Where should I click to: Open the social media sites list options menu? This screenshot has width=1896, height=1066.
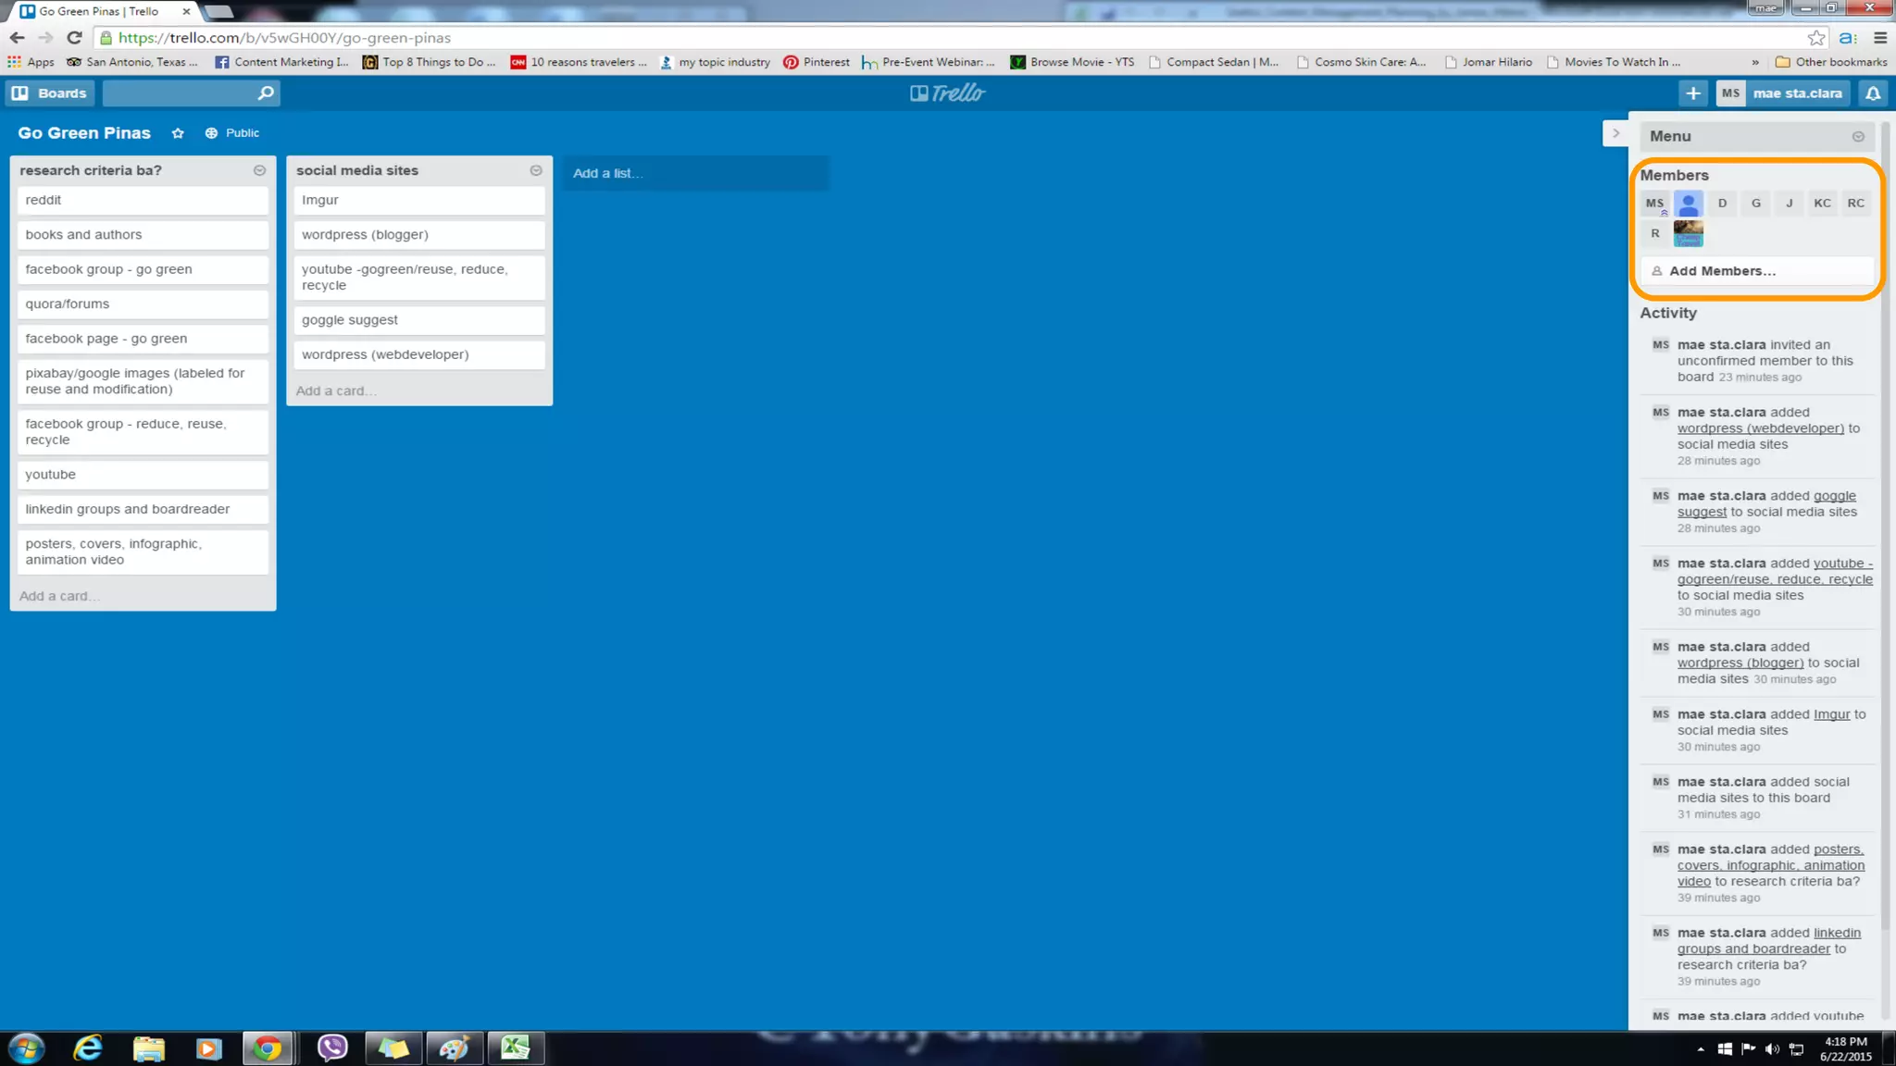coord(536,170)
